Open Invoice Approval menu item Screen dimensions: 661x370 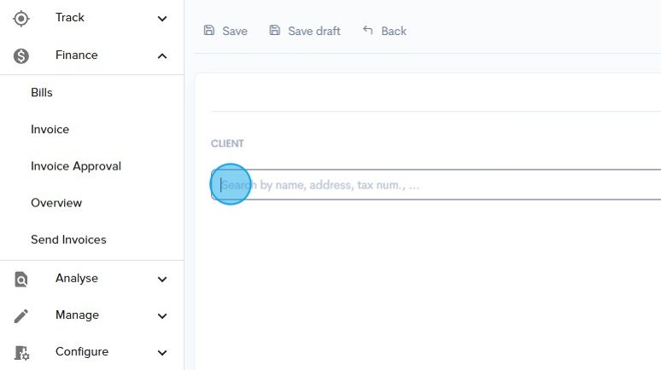click(76, 166)
